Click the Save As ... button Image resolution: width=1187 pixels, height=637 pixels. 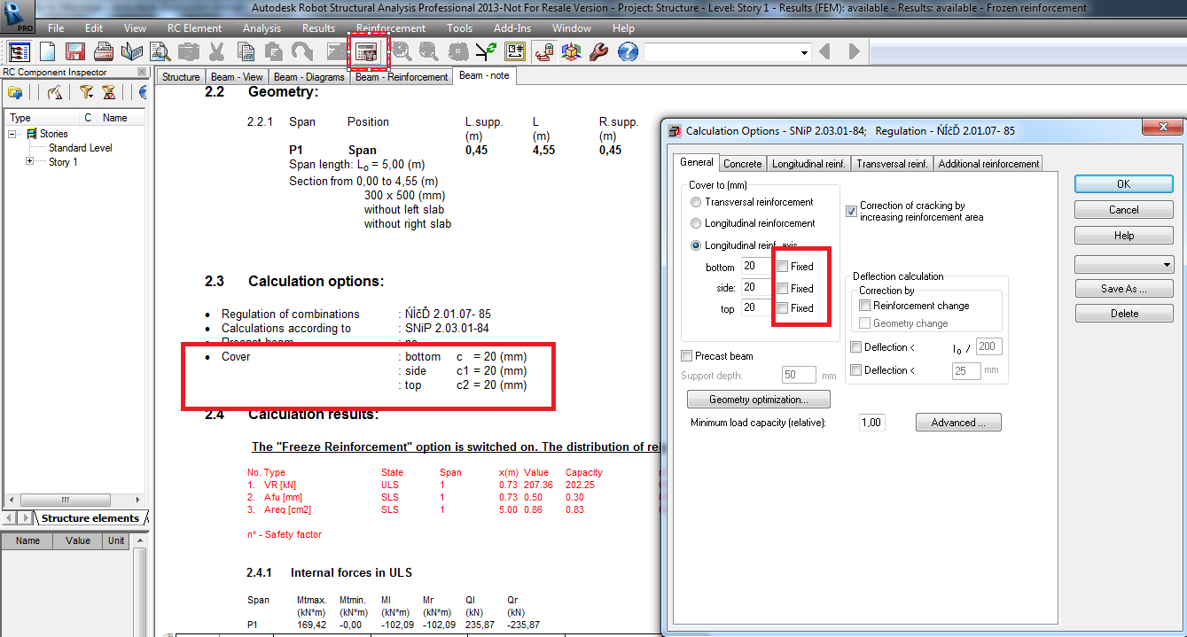[x=1124, y=289]
